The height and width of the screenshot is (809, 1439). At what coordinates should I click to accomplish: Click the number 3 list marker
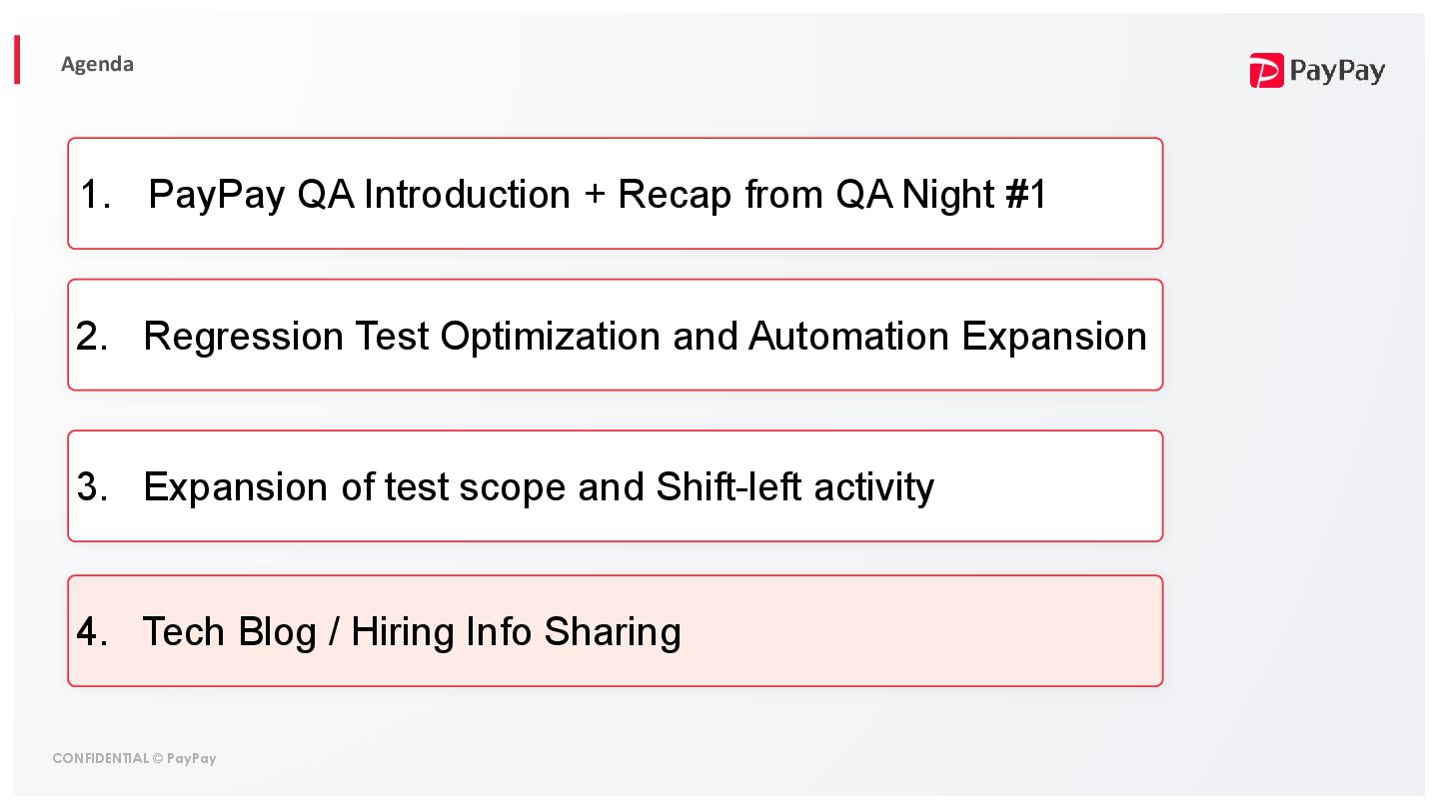91,487
